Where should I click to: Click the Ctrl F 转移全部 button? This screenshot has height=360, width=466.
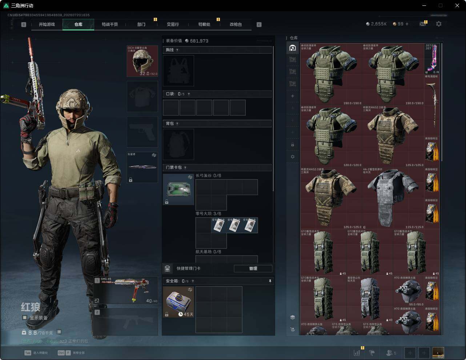(71, 353)
